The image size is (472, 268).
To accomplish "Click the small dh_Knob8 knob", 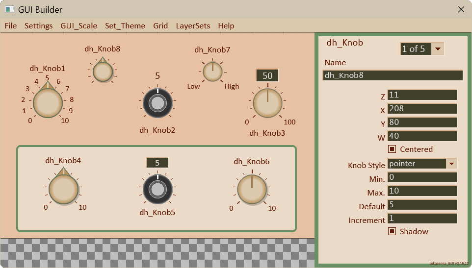I will point(103,72).
